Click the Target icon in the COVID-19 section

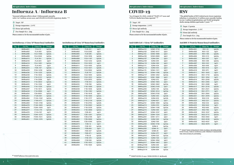130,22
